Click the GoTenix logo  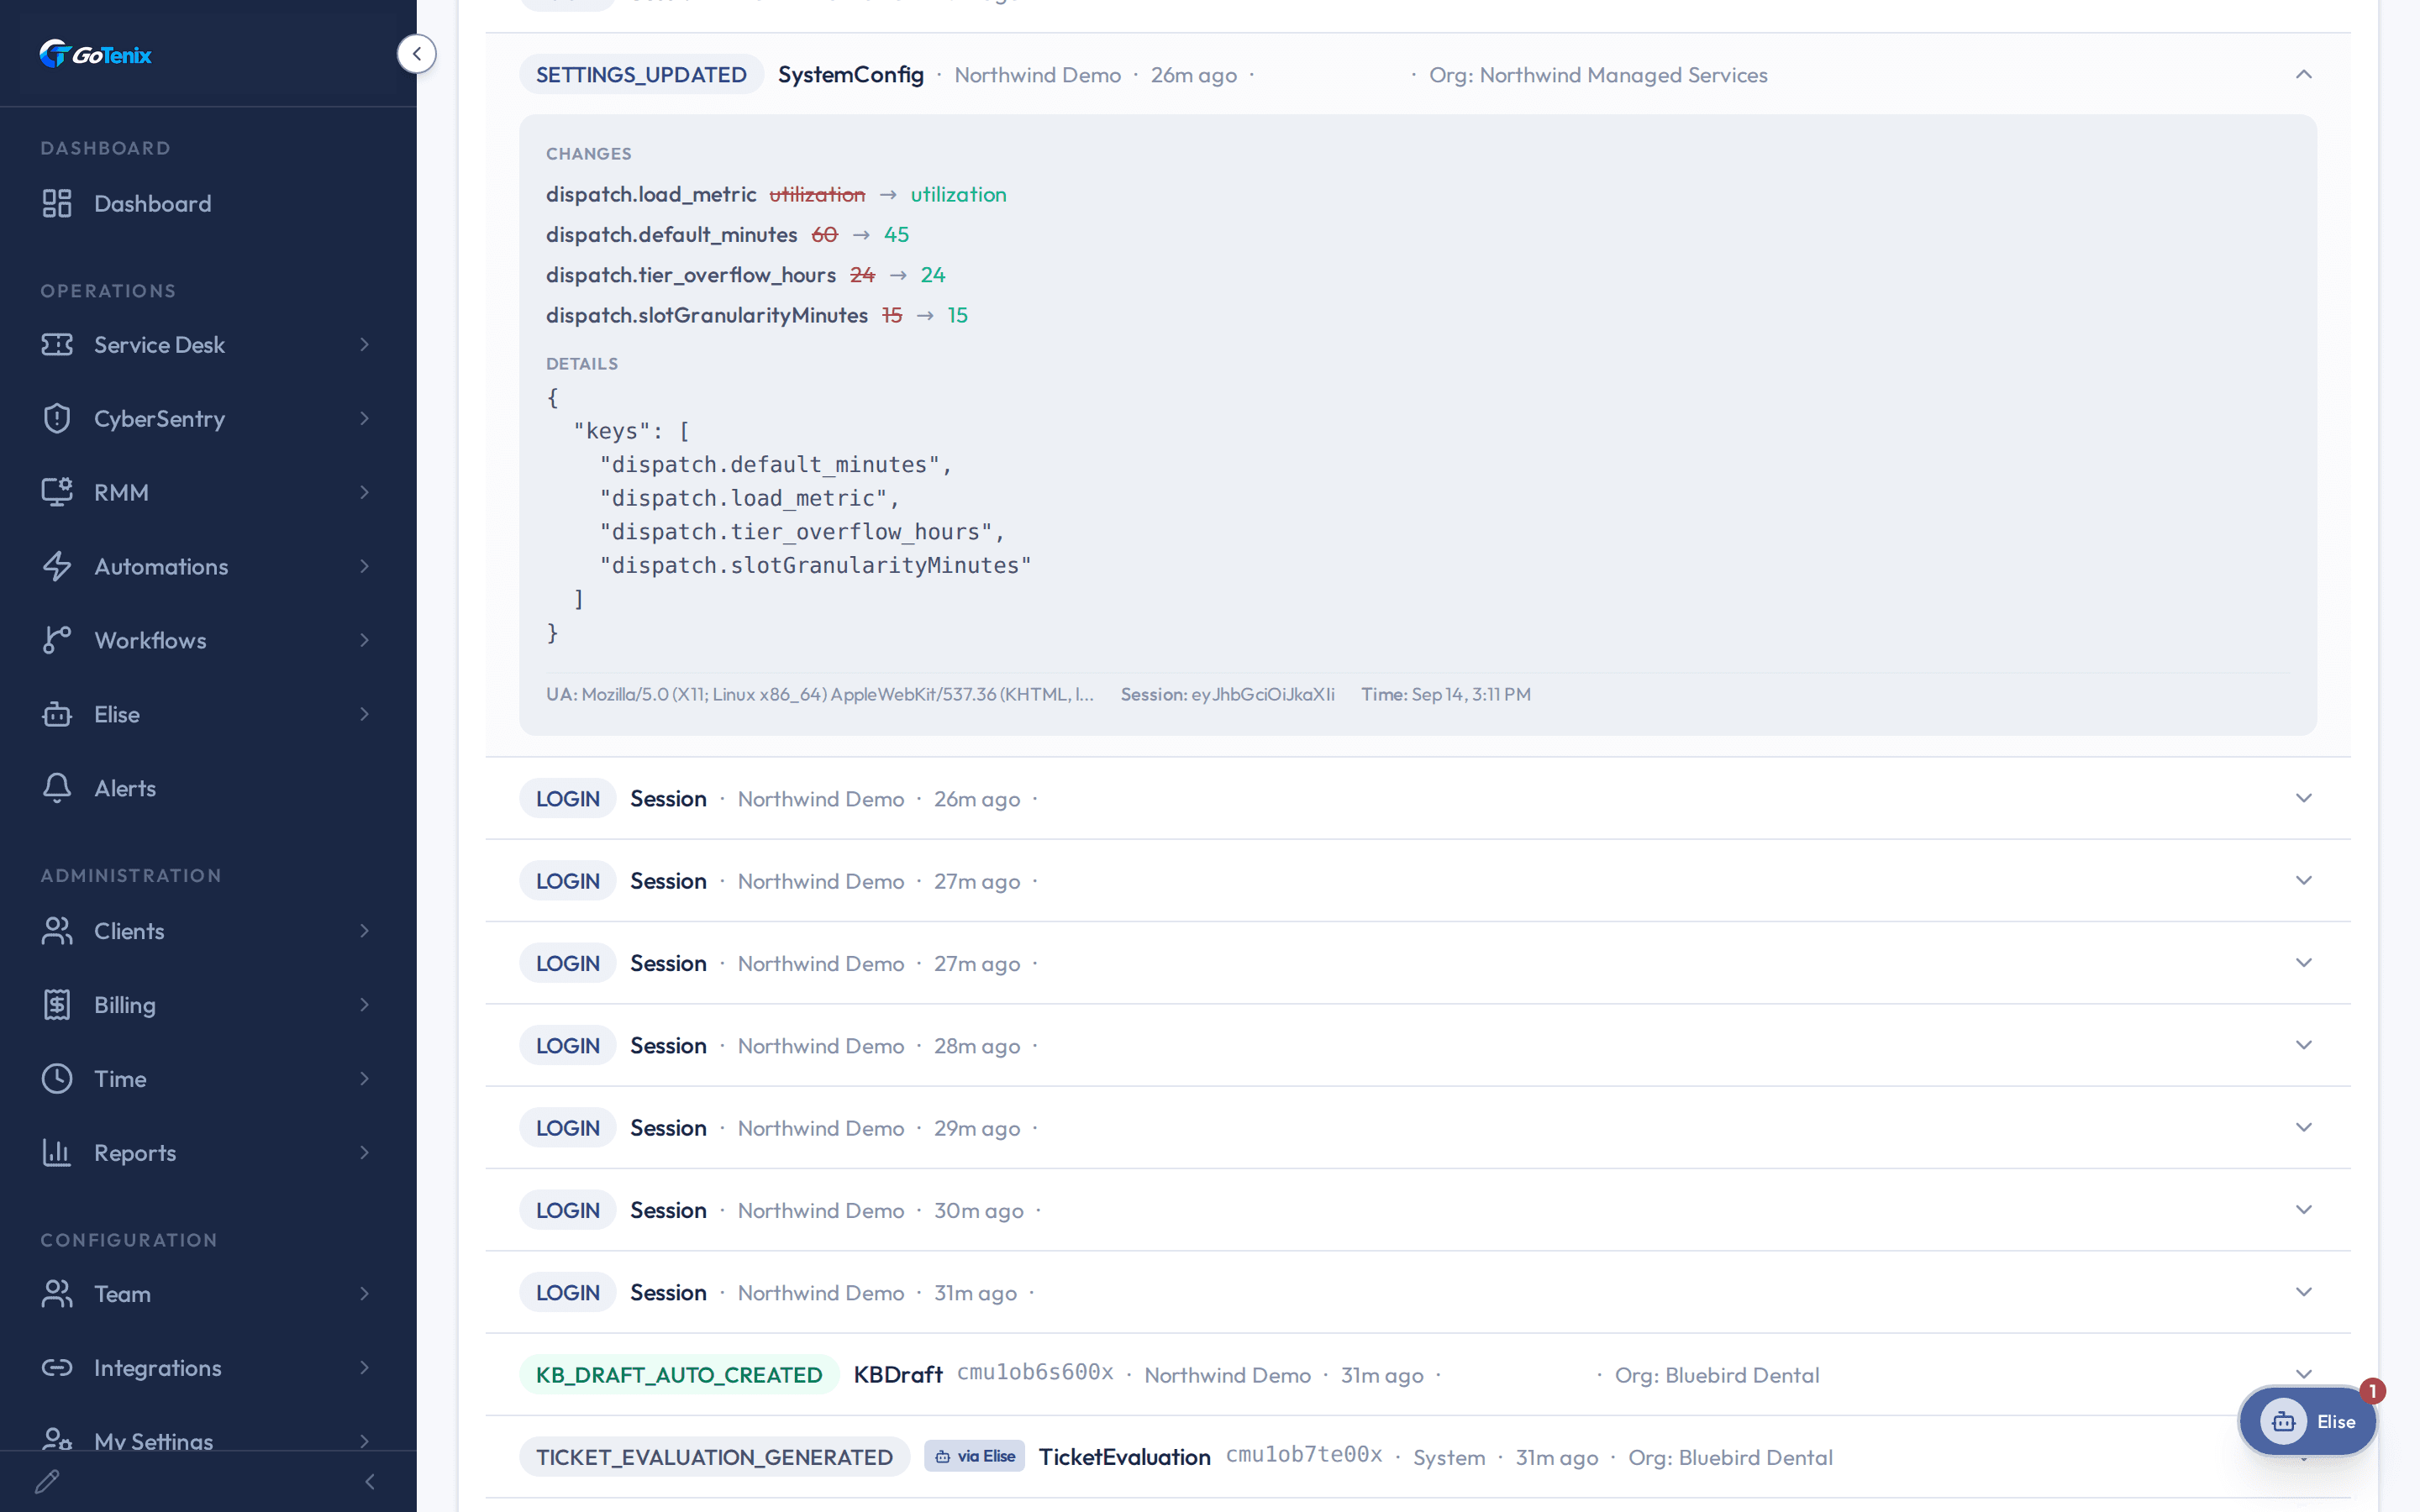(95, 54)
